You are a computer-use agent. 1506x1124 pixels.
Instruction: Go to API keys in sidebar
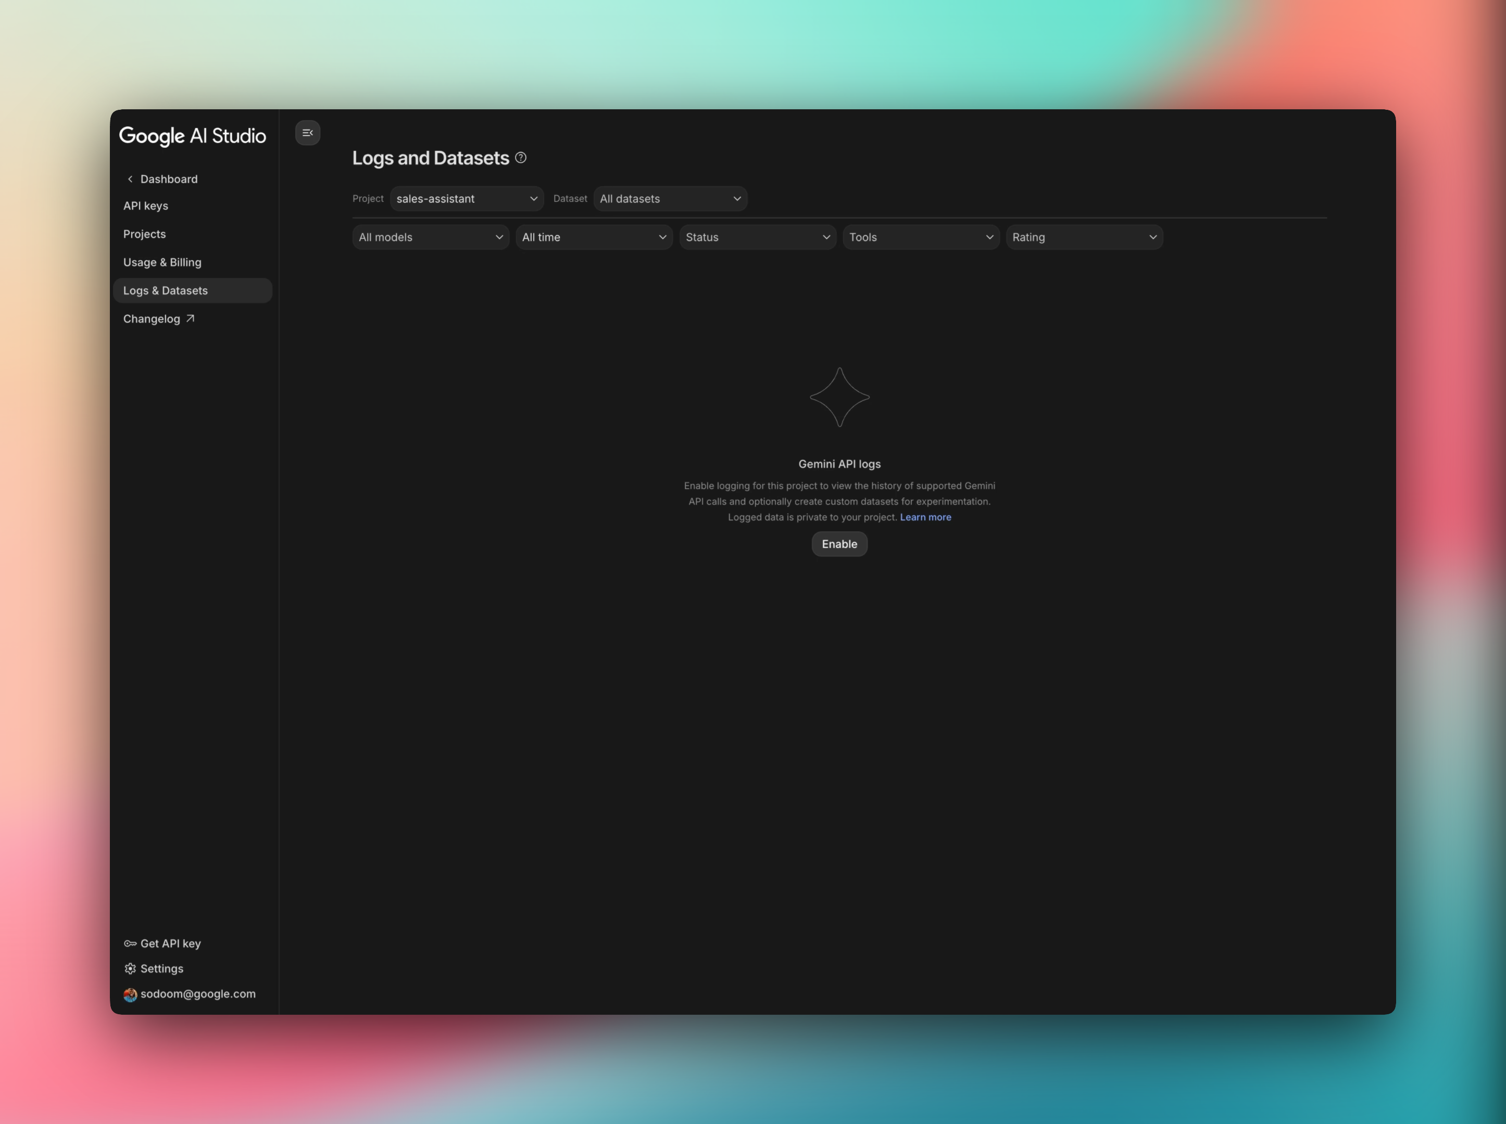coord(146,206)
